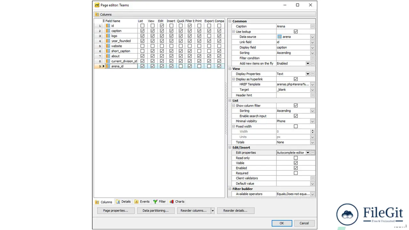
Task: Switch to Columns tab
Action: click(x=104, y=202)
